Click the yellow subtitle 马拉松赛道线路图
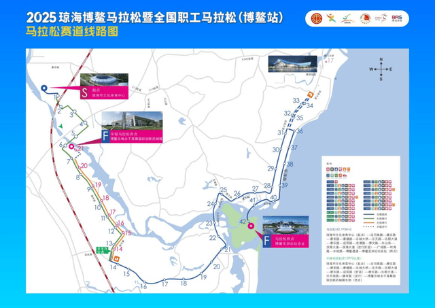The height and width of the screenshot is (308, 435). (72, 31)
